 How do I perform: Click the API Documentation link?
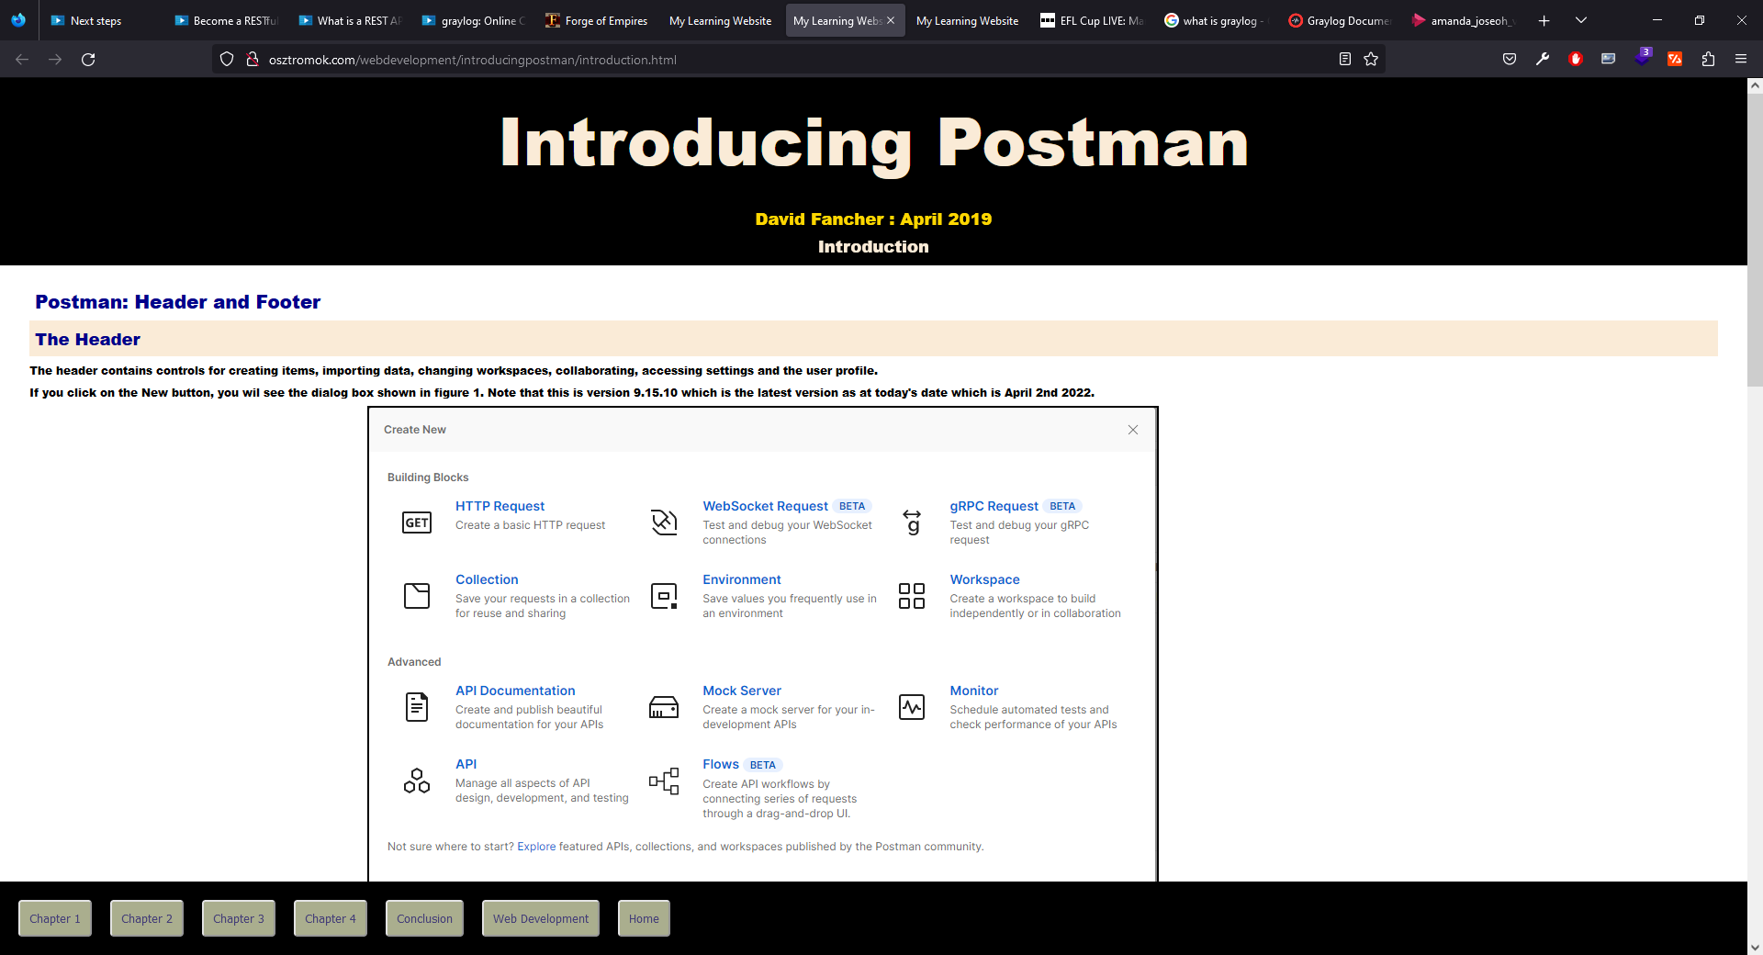click(x=515, y=691)
